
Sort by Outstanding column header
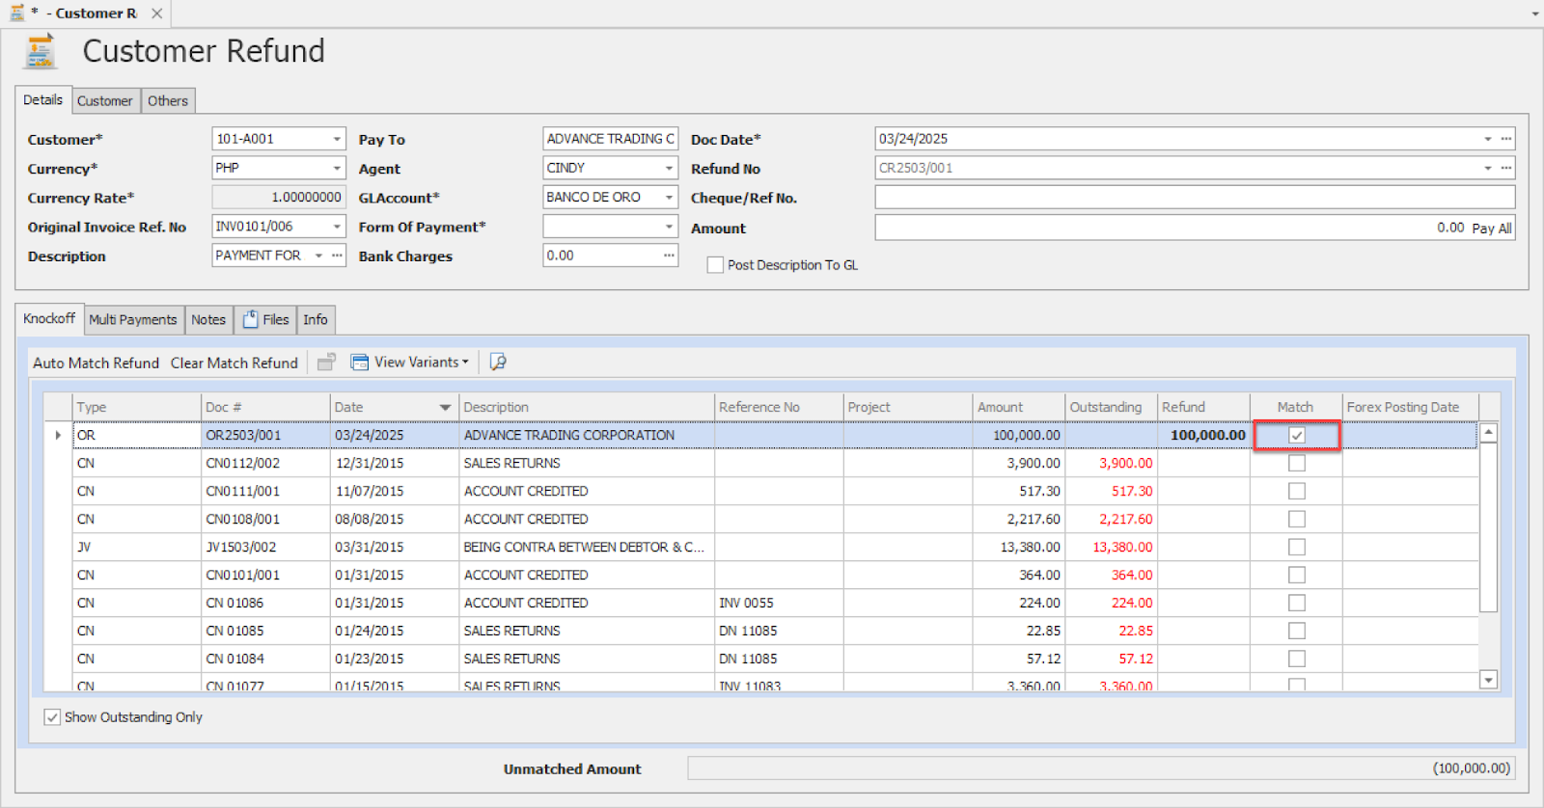coord(1110,407)
